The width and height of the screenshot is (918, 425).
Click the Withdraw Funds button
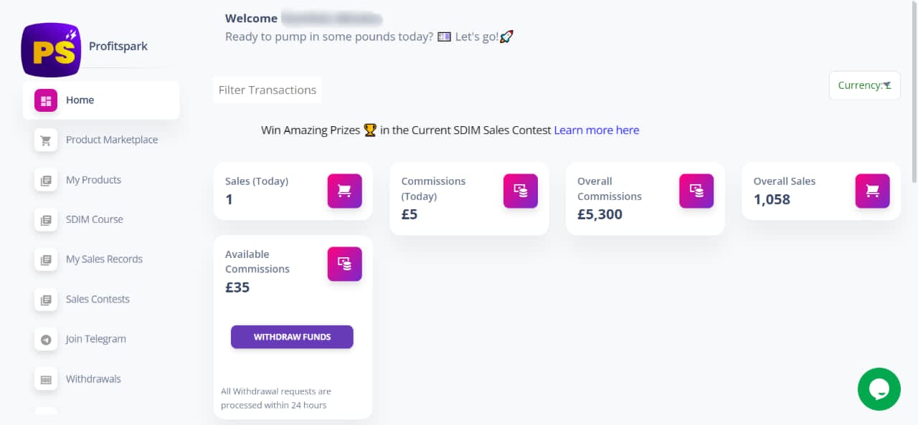[x=292, y=337]
